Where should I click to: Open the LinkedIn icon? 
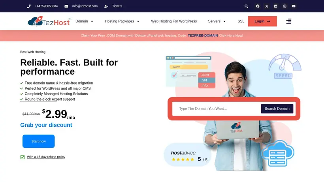tap(276, 6)
